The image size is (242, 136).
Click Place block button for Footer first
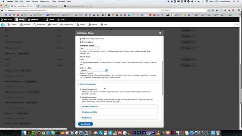click(x=22, y=113)
